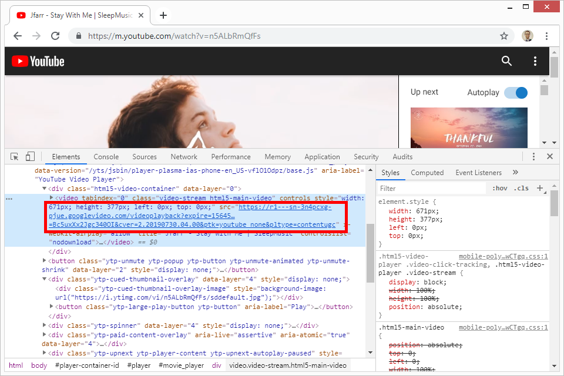Toggle the :hov element state panel
The height and width of the screenshot is (376, 564).
(500, 189)
